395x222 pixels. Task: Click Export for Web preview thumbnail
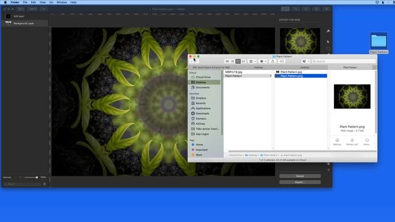300,41
